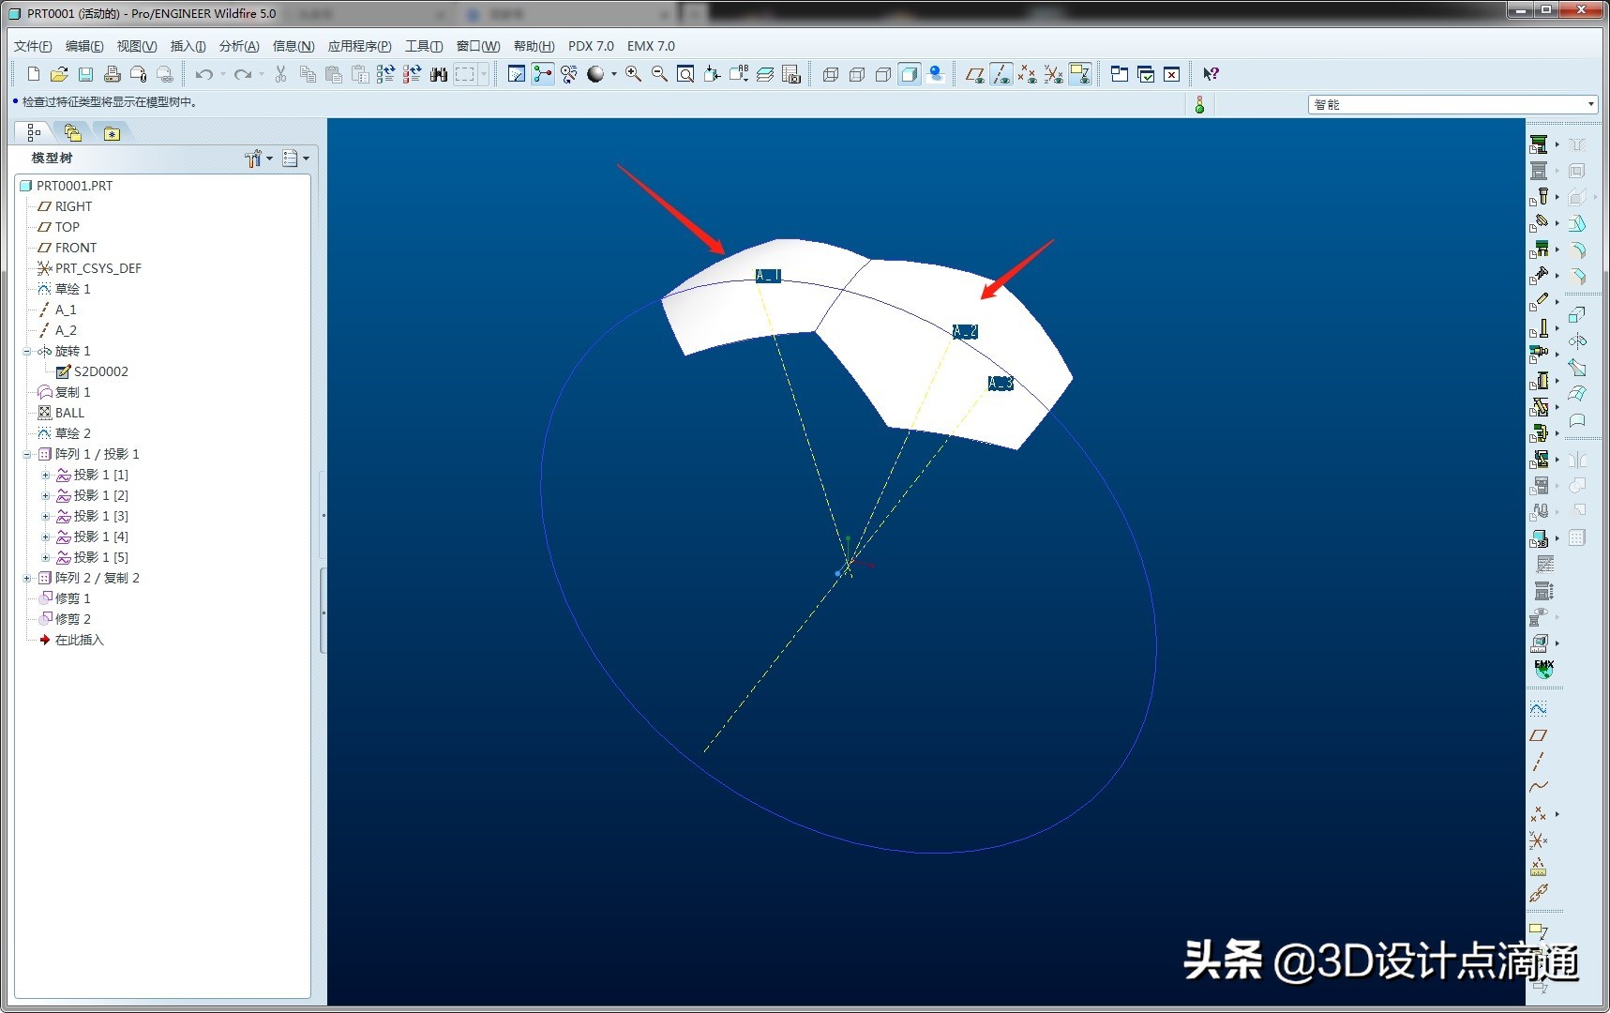1610x1013 pixels.
Task: Collapse the 旋转 1 feature node
Action: 25,350
